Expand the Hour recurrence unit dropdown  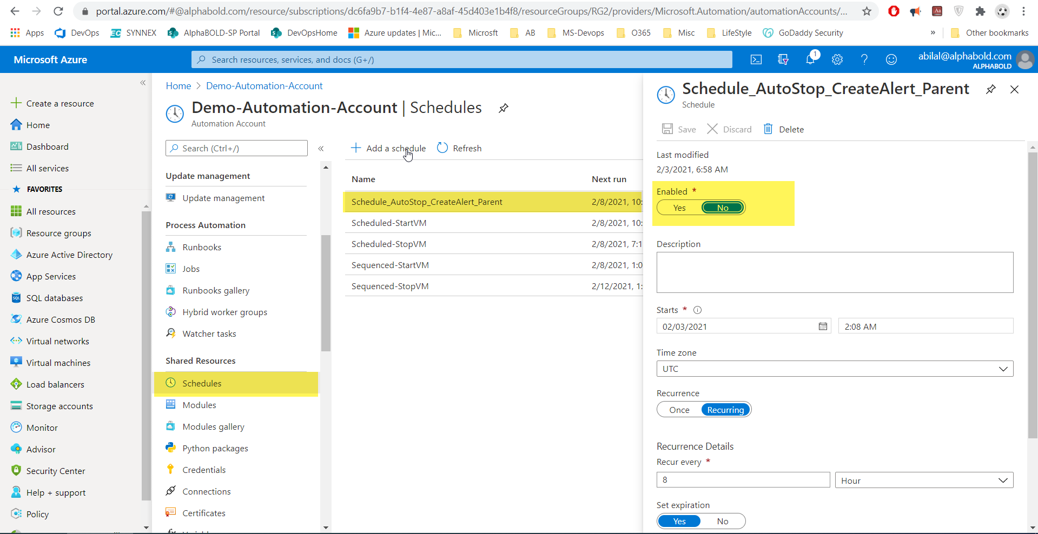click(x=924, y=480)
